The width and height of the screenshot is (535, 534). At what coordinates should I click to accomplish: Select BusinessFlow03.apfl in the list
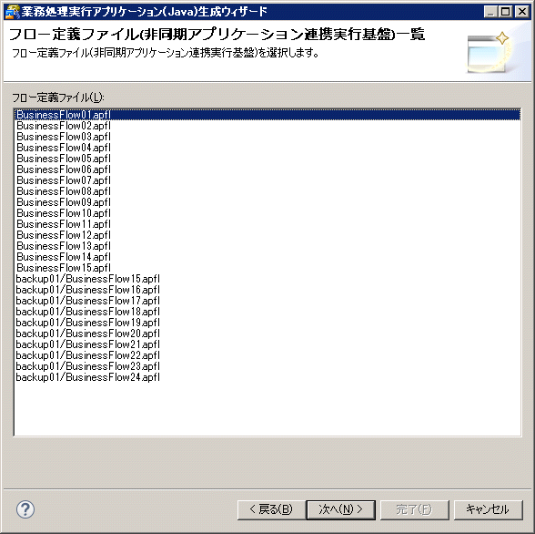[267, 137]
